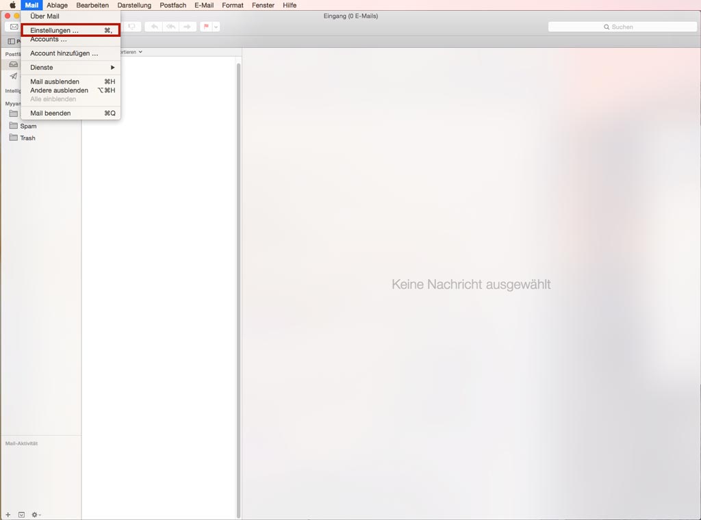The image size is (701, 520).
Task: Select the Spam folder
Action: [28, 126]
